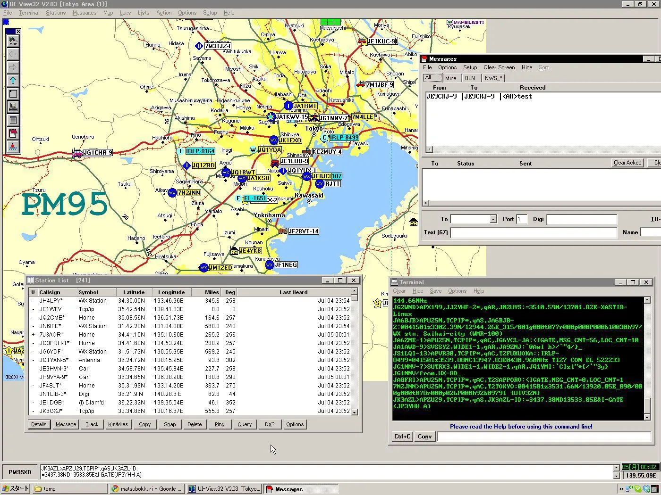Open the To callsign dropdown in Messages

493,219
